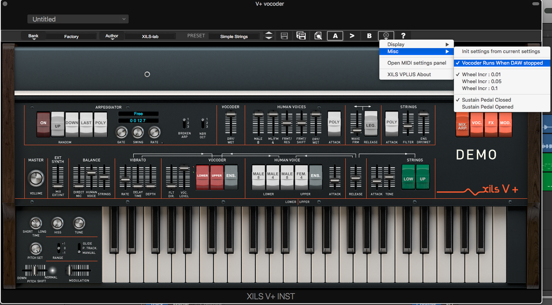Expand the Misc submenu
This screenshot has height=305, width=552.
(417, 51)
